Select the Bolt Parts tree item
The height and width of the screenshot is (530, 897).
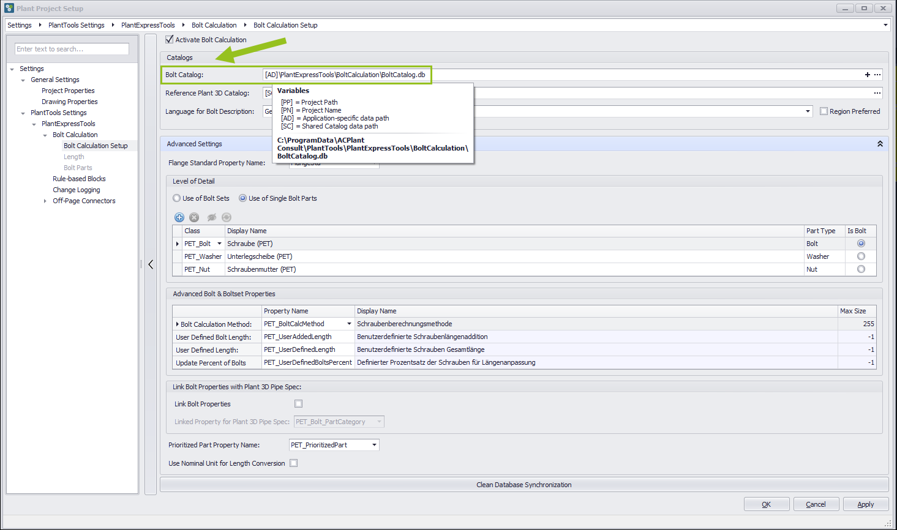(78, 168)
